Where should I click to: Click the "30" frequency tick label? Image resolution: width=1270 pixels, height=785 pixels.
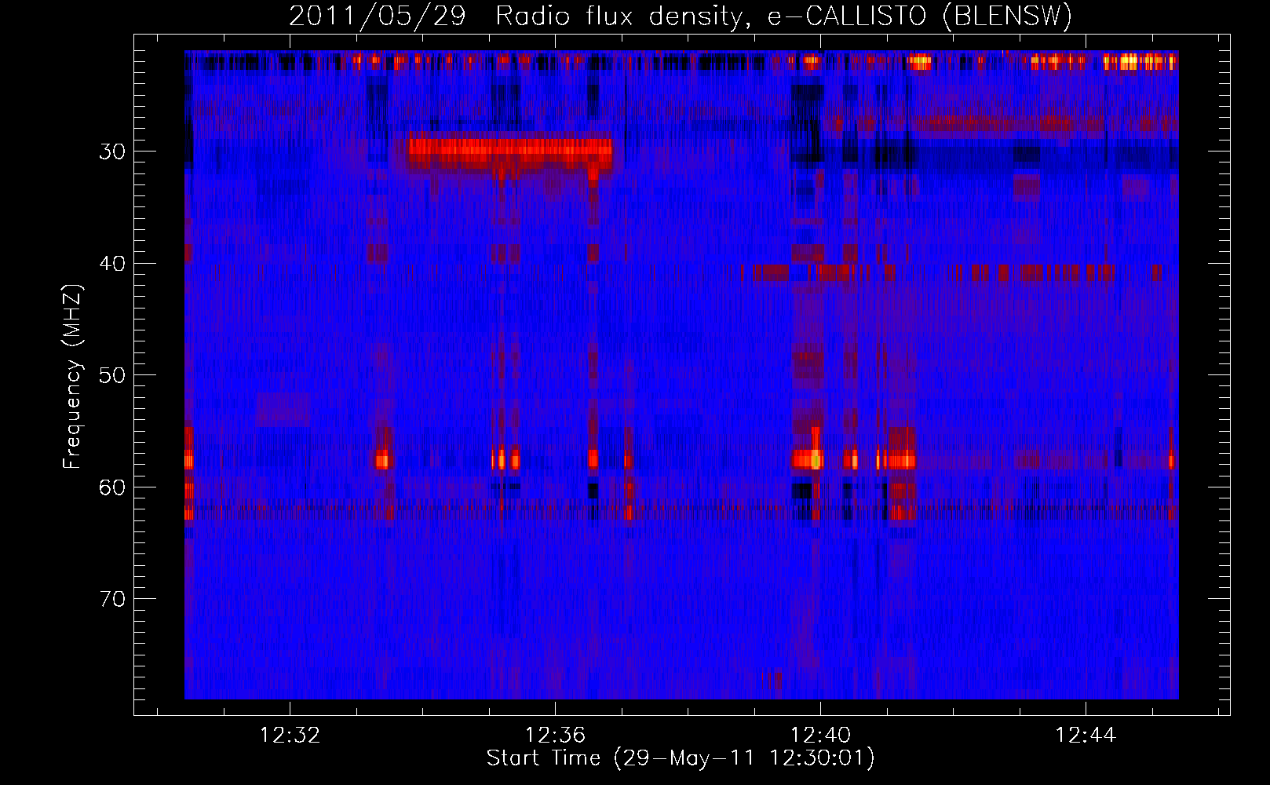pyautogui.click(x=111, y=152)
